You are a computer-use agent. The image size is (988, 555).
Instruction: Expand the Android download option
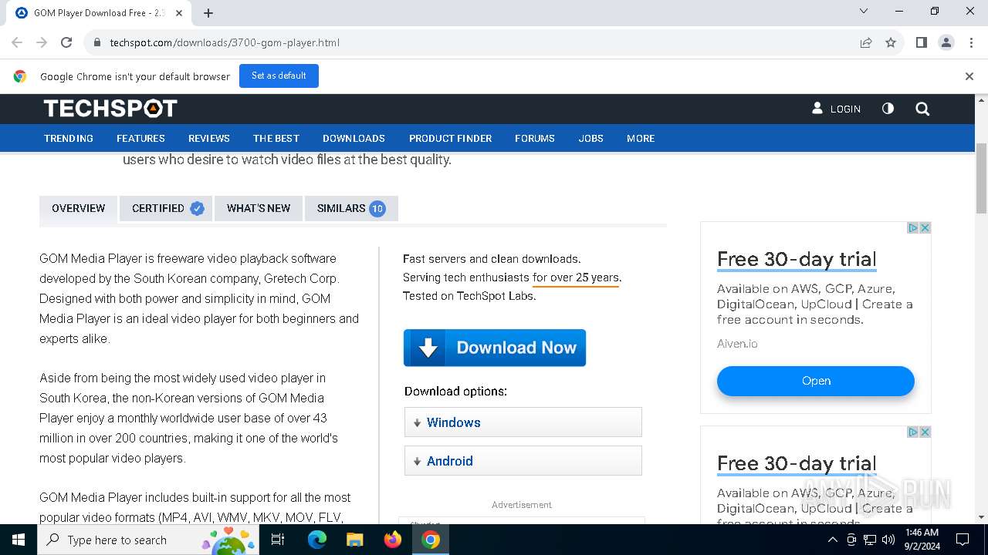tap(523, 461)
